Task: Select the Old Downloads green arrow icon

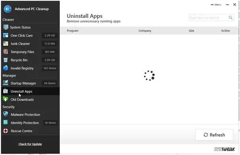Action: pos(6,99)
